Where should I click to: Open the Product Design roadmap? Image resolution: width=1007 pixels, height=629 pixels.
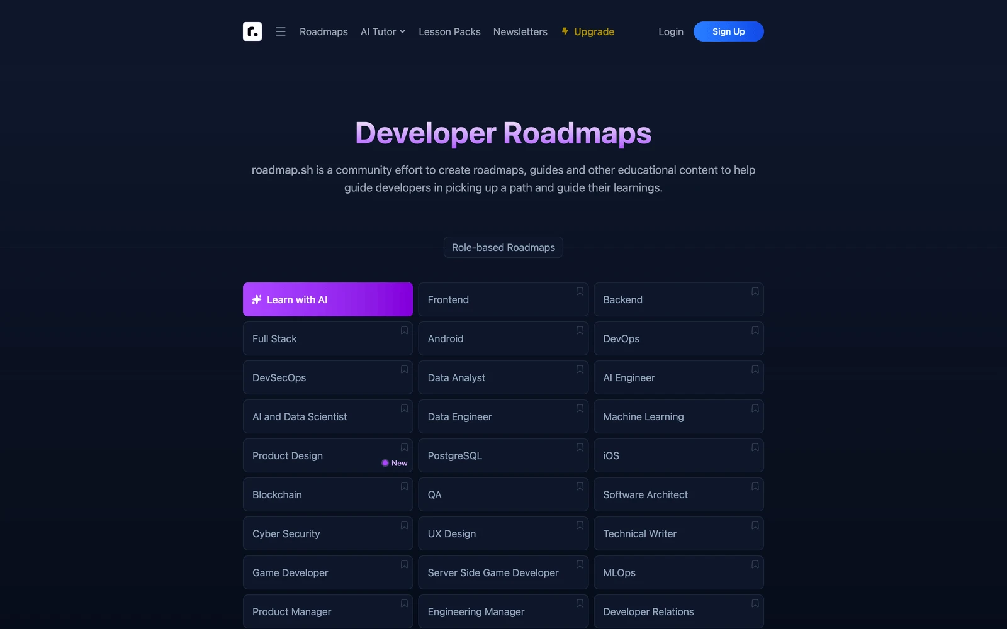point(328,455)
